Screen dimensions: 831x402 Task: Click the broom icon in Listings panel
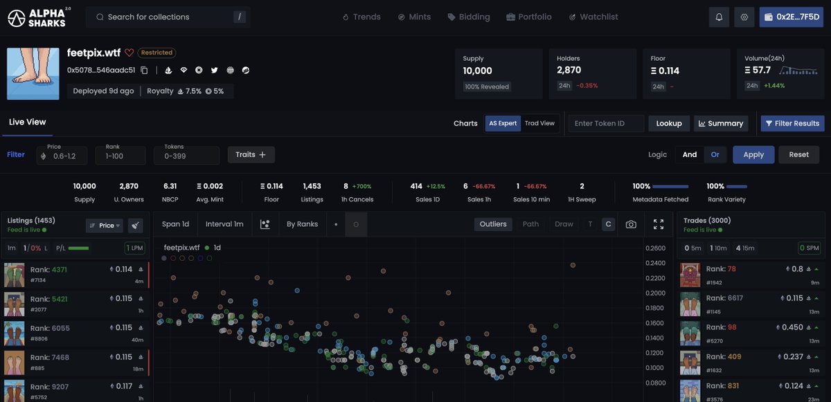pos(136,225)
